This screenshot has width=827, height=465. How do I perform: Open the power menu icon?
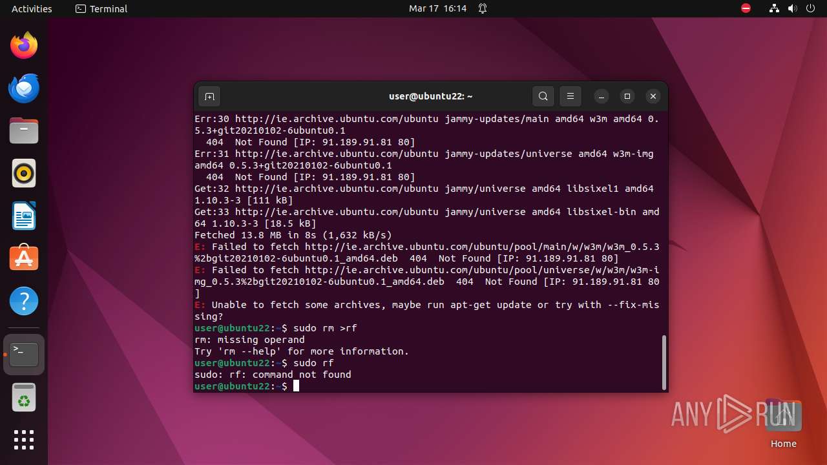tap(810, 8)
